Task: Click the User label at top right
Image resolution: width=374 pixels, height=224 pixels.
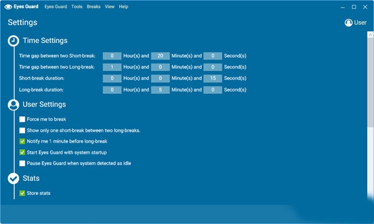Action: 360,22
